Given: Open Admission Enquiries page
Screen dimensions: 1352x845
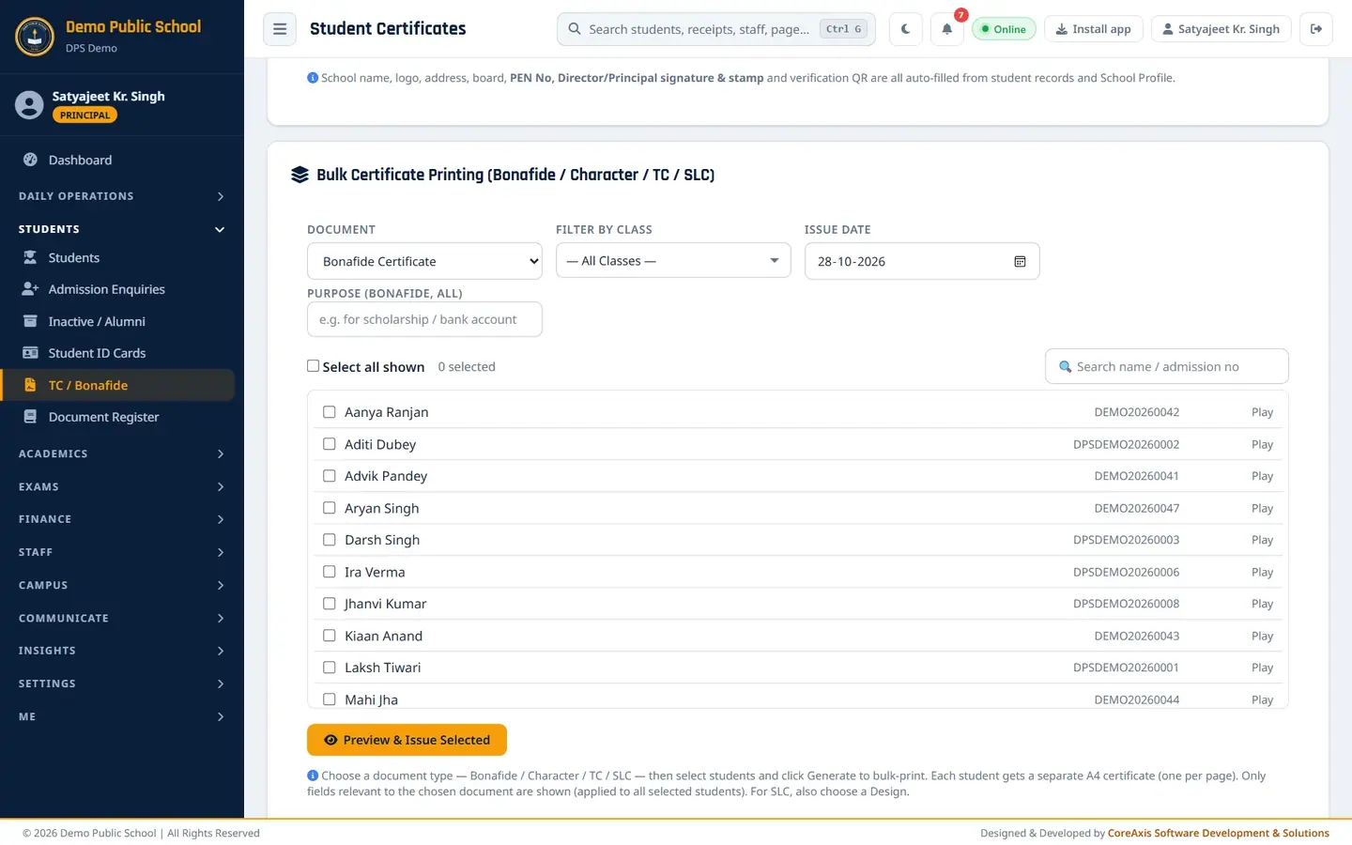Looking at the screenshot, I should pyautogui.click(x=118, y=289).
